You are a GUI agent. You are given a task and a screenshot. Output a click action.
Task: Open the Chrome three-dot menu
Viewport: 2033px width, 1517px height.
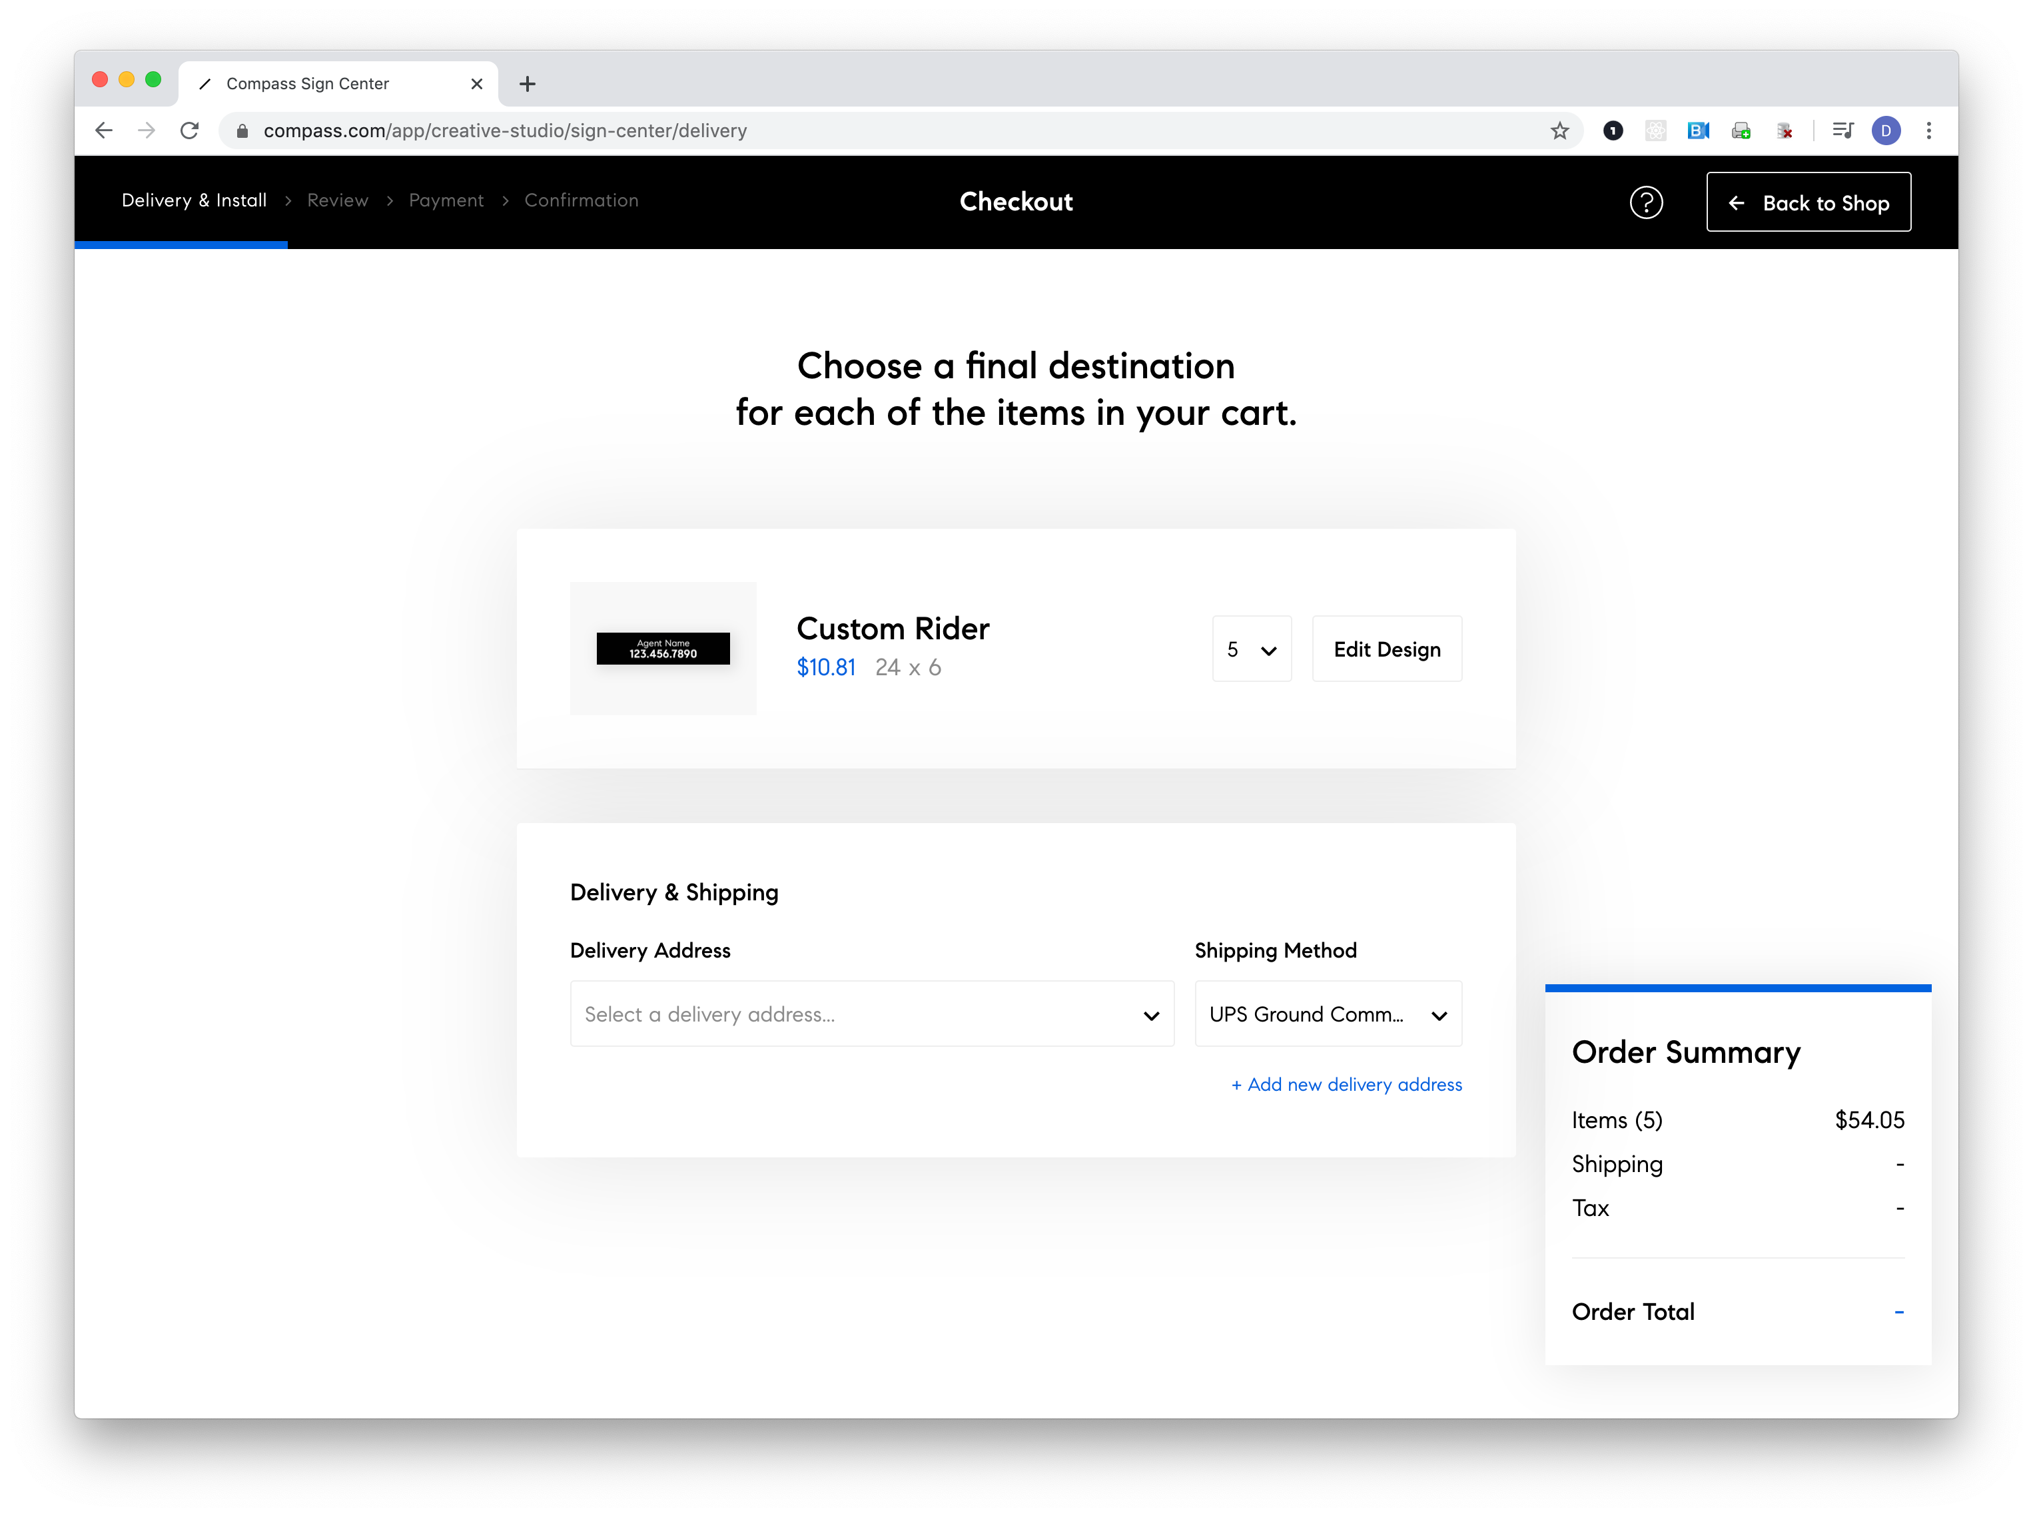1928,131
